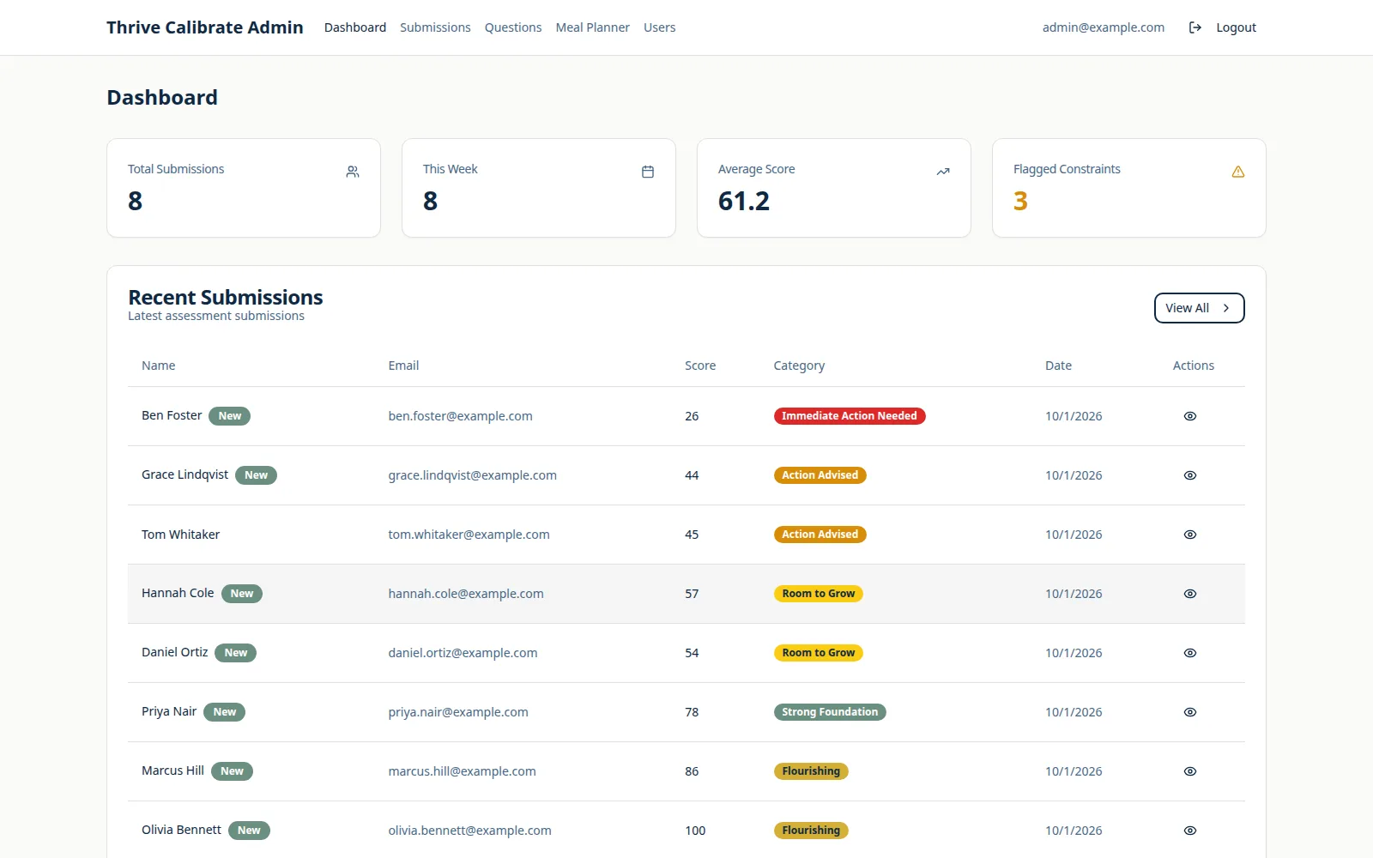Click priya.nair@example.com email
The width and height of the screenshot is (1373, 858).
pos(458,712)
